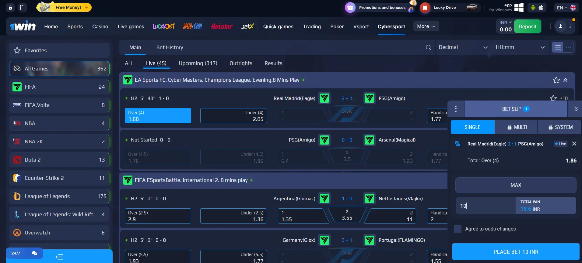This screenshot has height=263, width=582.
Task: Minimize the bet slip with double chevron
Action: coord(576,109)
